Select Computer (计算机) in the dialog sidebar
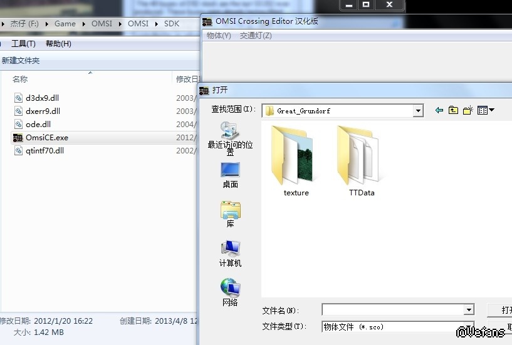The height and width of the screenshot is (345, 512). tap(230, 254)
